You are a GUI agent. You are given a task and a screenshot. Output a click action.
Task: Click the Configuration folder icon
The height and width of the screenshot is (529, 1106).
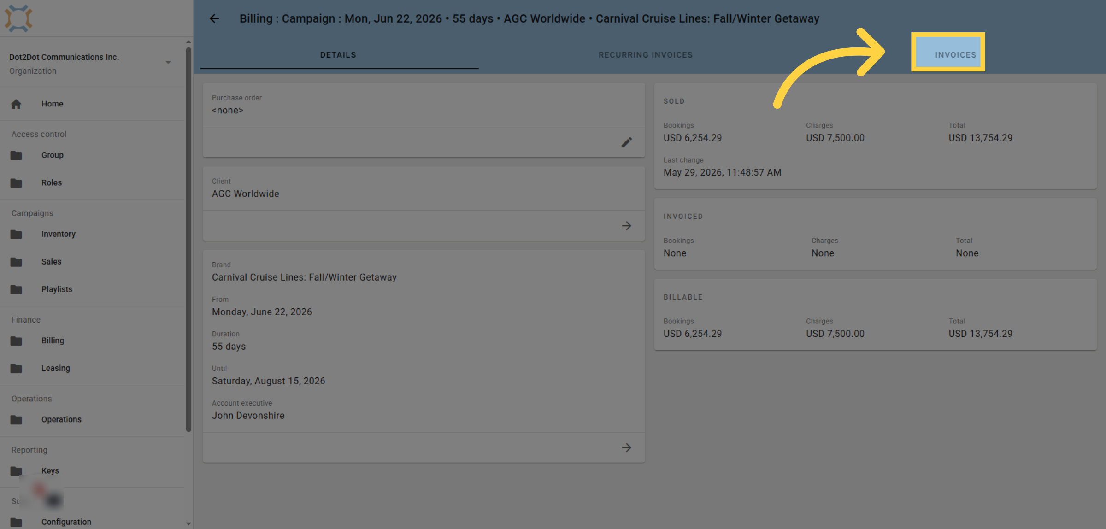tap(16, 522)
